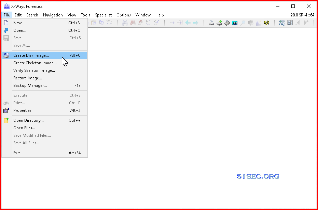Click the cyan back arrow icon
318x210 pixels.
pyautogui.click(x=188, y=23)
